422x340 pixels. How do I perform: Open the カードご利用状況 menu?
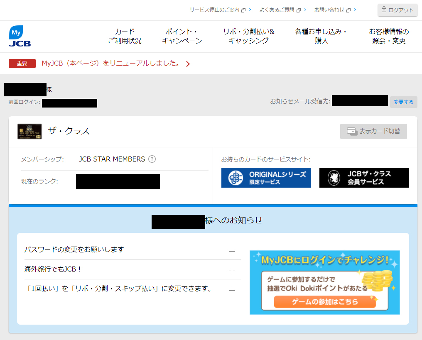click(125, 36)
